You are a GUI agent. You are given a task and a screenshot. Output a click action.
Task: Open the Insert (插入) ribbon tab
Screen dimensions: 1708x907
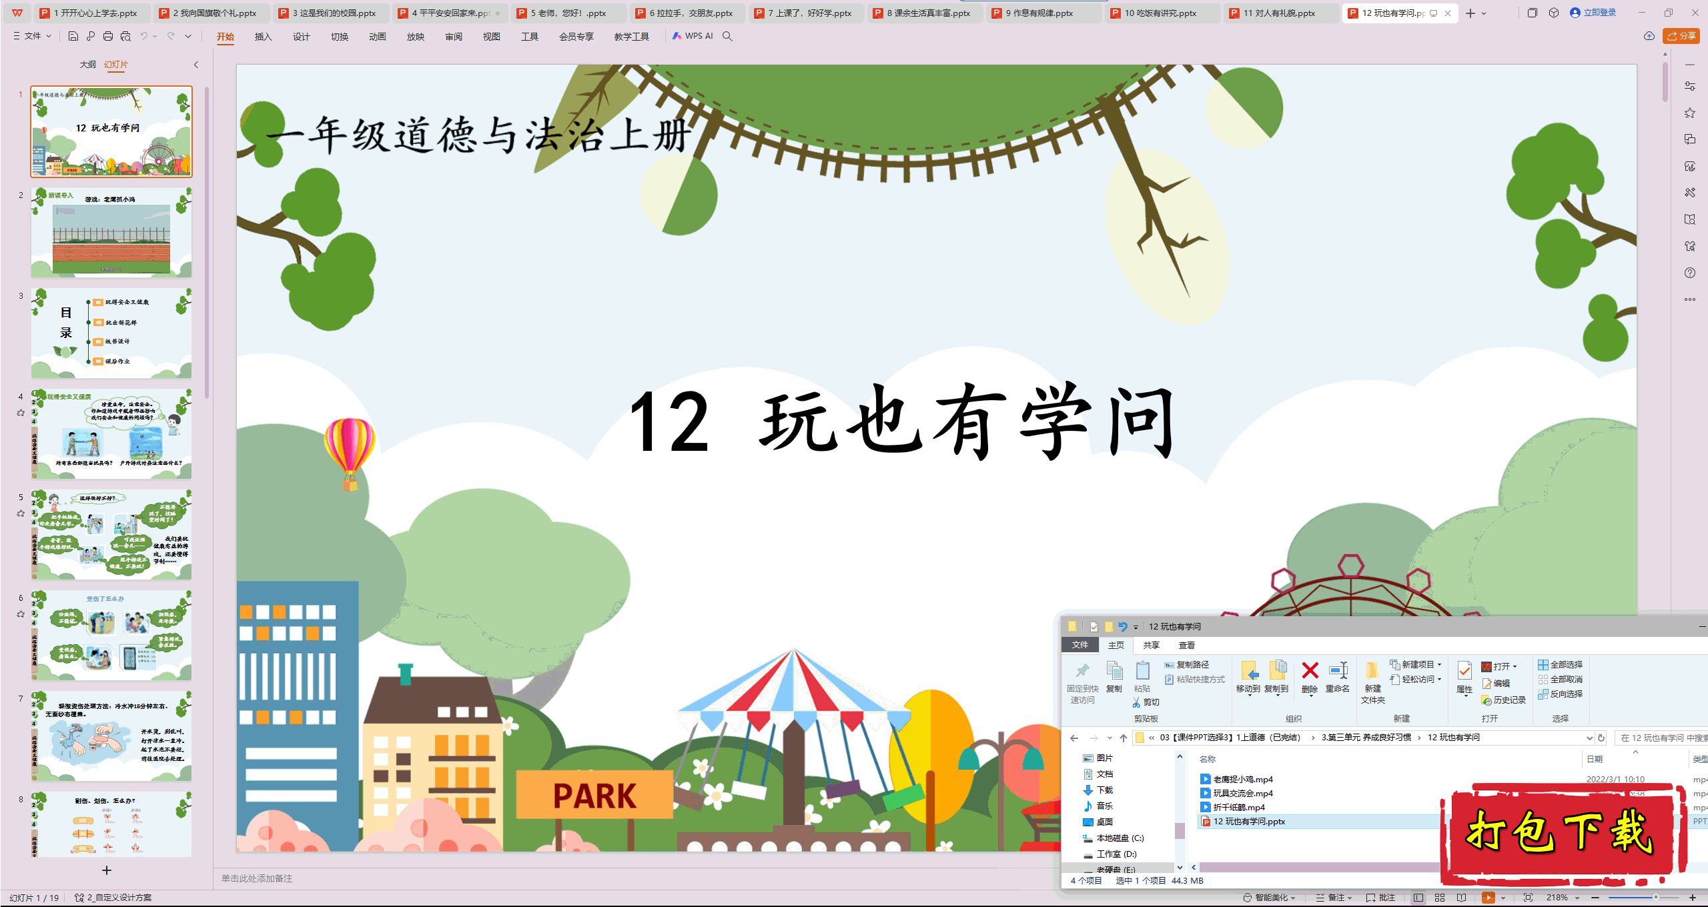click(x=264, y=37)
